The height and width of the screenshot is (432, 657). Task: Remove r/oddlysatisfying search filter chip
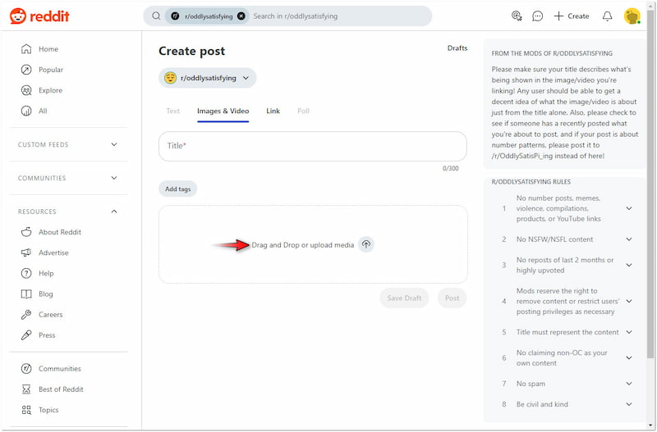(241, 16)
